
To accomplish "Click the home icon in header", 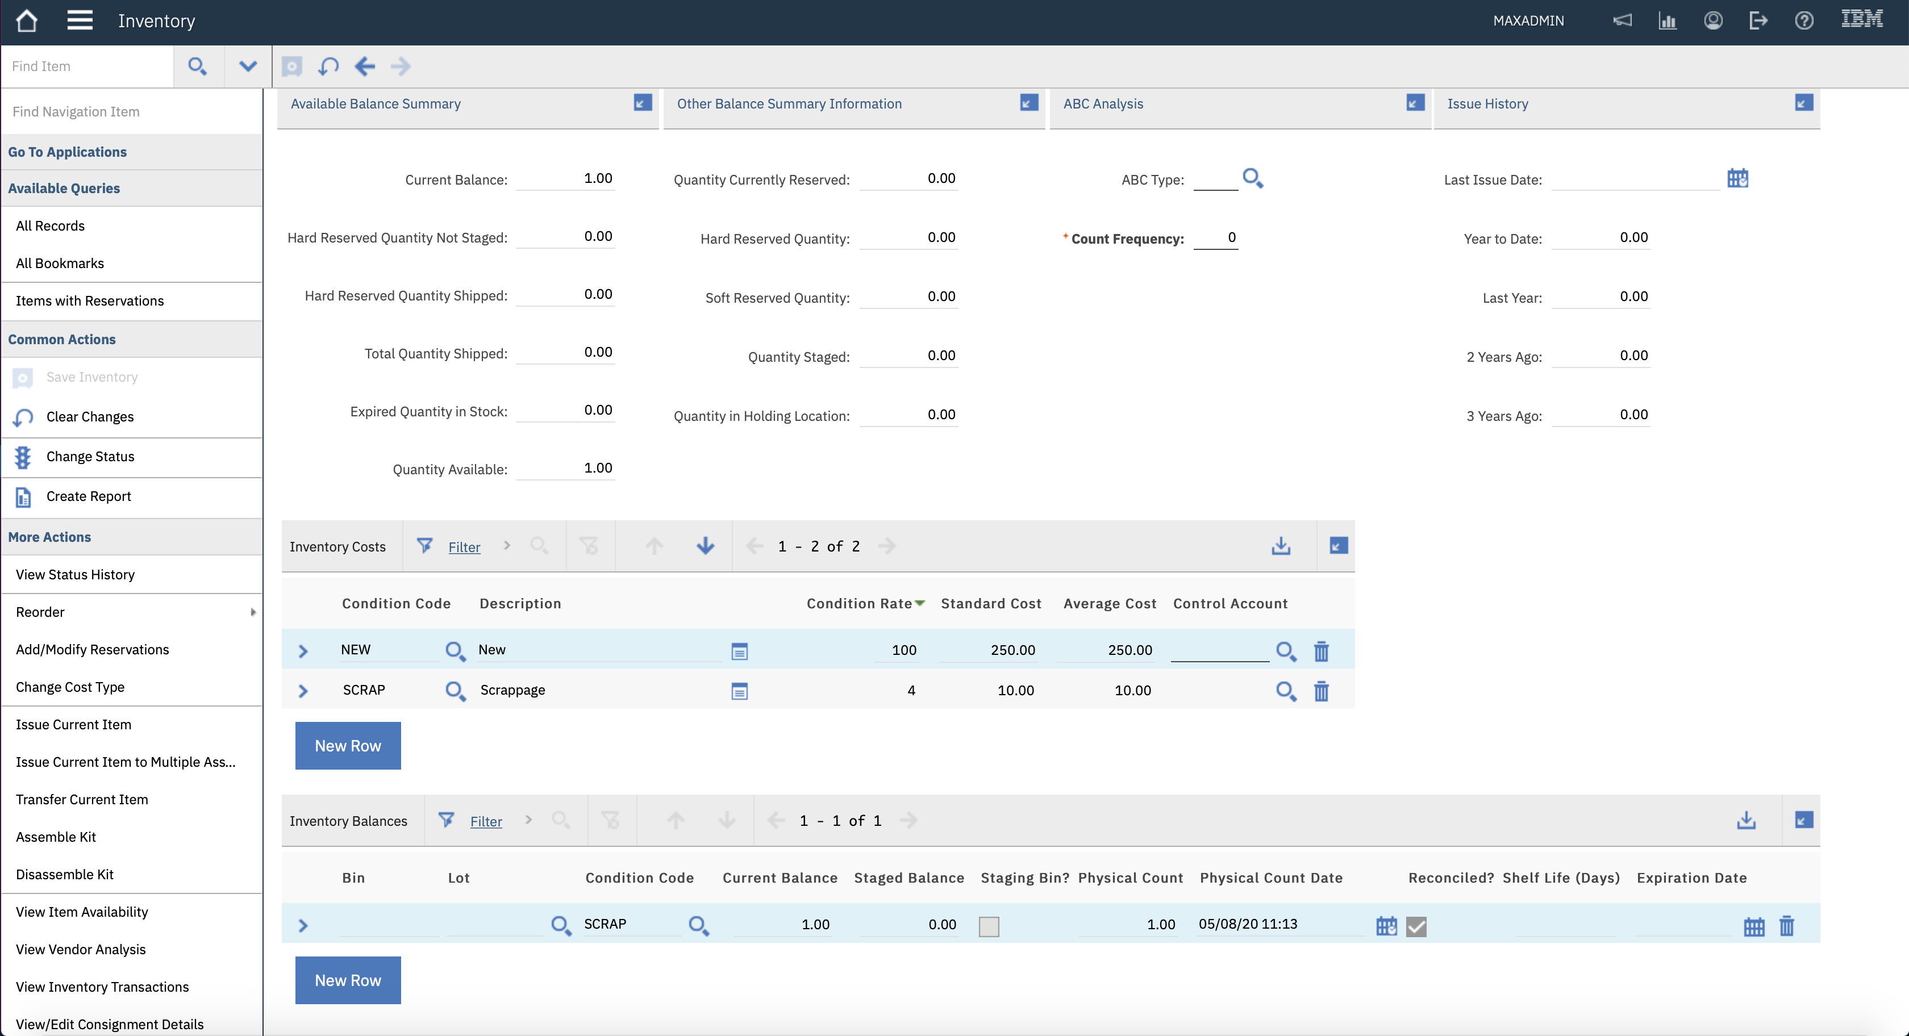I will pos(27,21).
